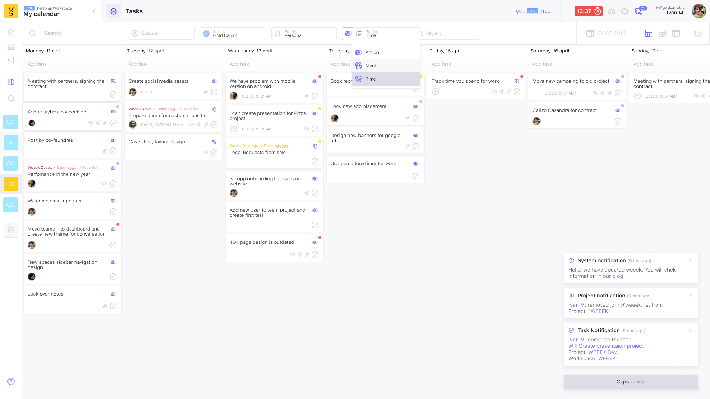Switch to the board columns view icon
Image resolution: width=710 pixels, height=399 pixels.
(x=649, y=33)
